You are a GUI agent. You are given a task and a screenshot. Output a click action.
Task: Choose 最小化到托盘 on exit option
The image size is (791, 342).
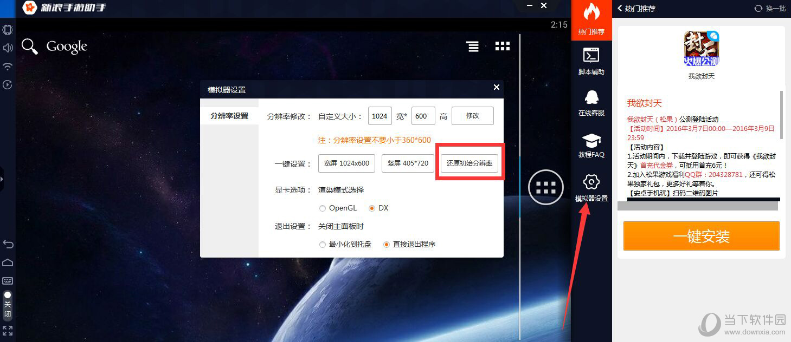click(322, 244)
